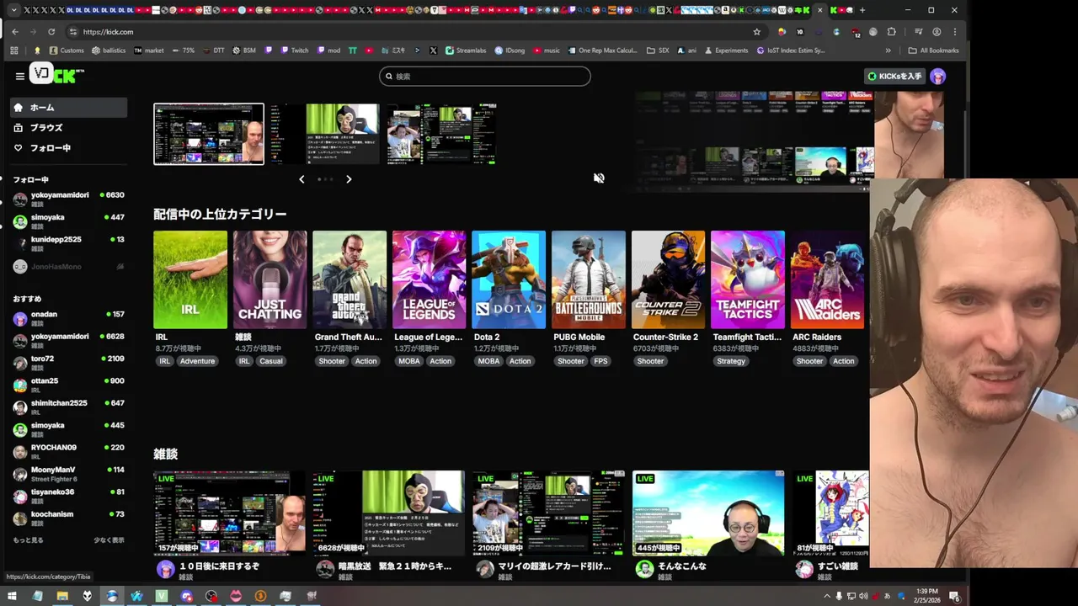The height and width of the screenshot is (606, 1078).
Task: Open the Chrome three-dot menu
Action: tap(955, 32)
